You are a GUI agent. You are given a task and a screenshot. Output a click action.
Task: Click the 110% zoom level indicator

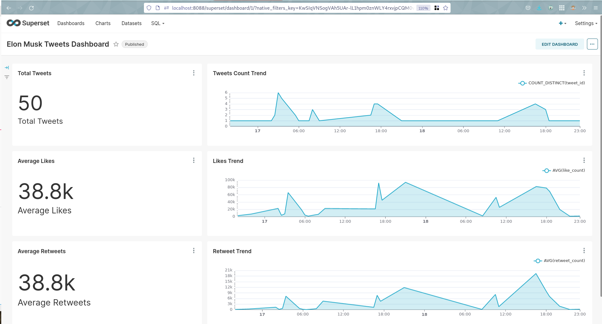423,8
